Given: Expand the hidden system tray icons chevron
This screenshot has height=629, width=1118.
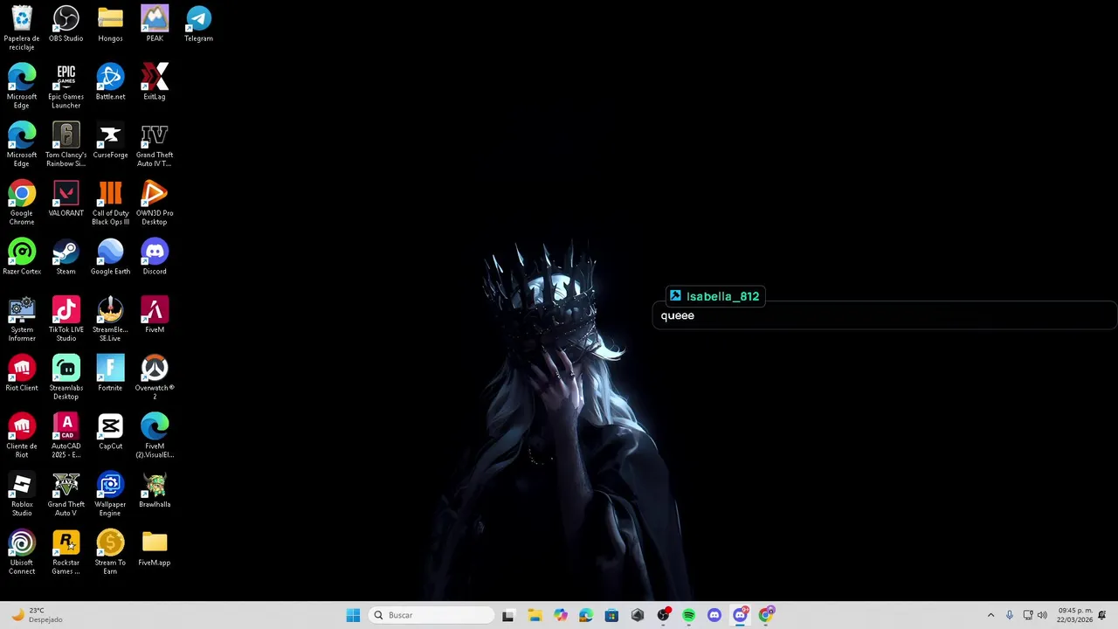Looking at the screenshot, I should (x=990, y=615).
